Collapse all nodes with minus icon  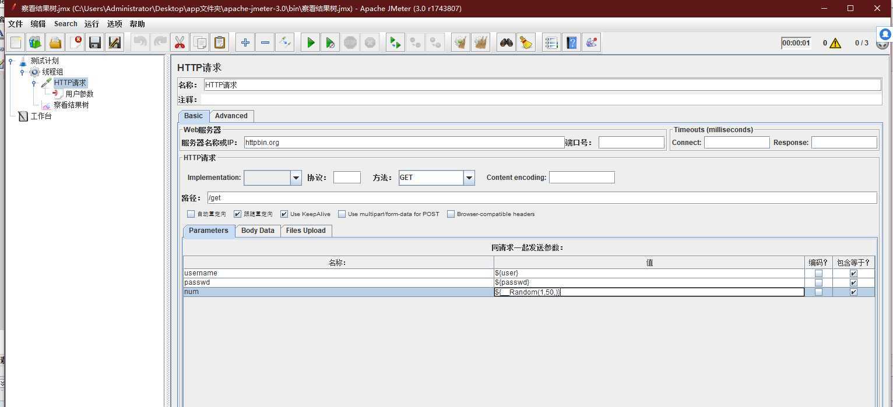click(x=265, y=43)
